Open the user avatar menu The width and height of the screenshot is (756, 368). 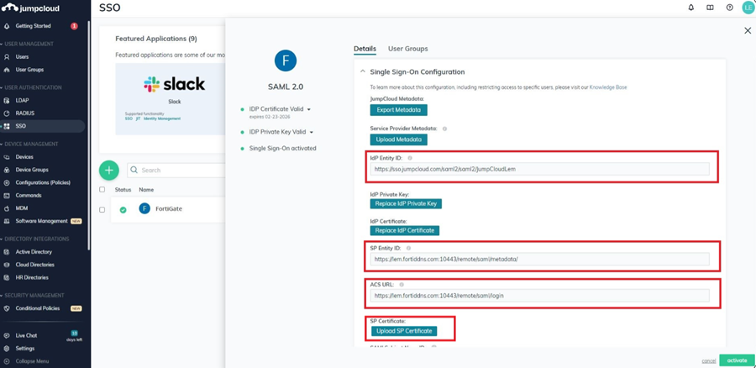[747, 8]
